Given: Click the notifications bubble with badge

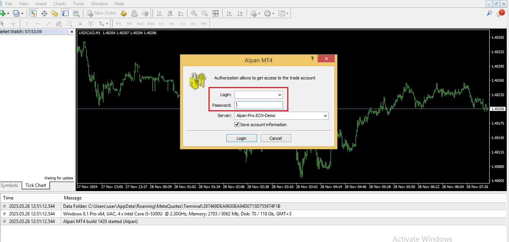Looking at the screenshot, I should click(500, 13).
